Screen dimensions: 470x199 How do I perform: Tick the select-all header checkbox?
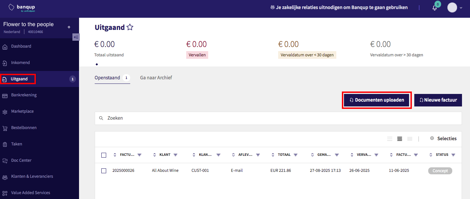point(104,155)
